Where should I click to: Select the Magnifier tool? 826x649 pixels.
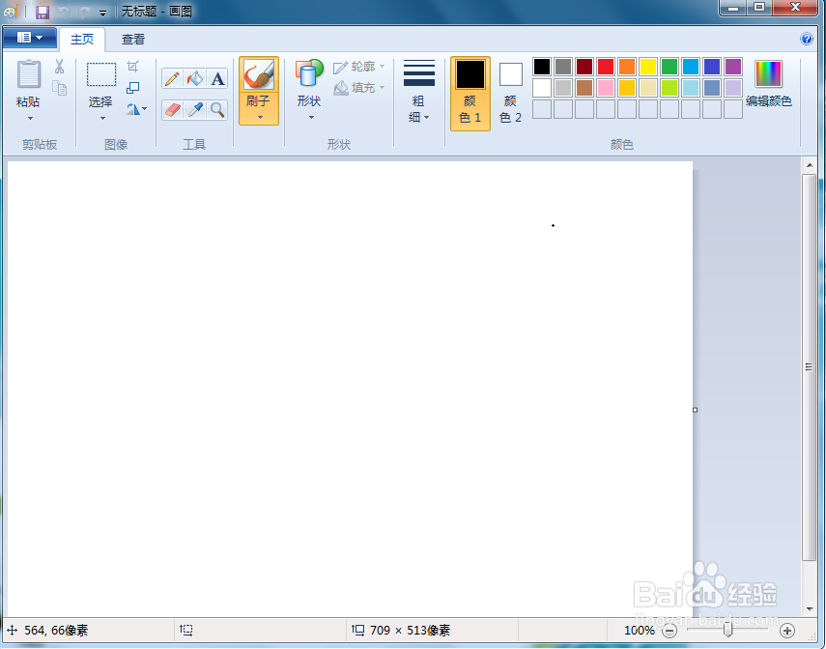217,110
